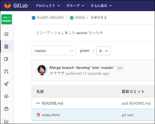Viewport: 155px width, 124px height.
Task: Expand the master branch selector dropdown
Action: (54, 50)
